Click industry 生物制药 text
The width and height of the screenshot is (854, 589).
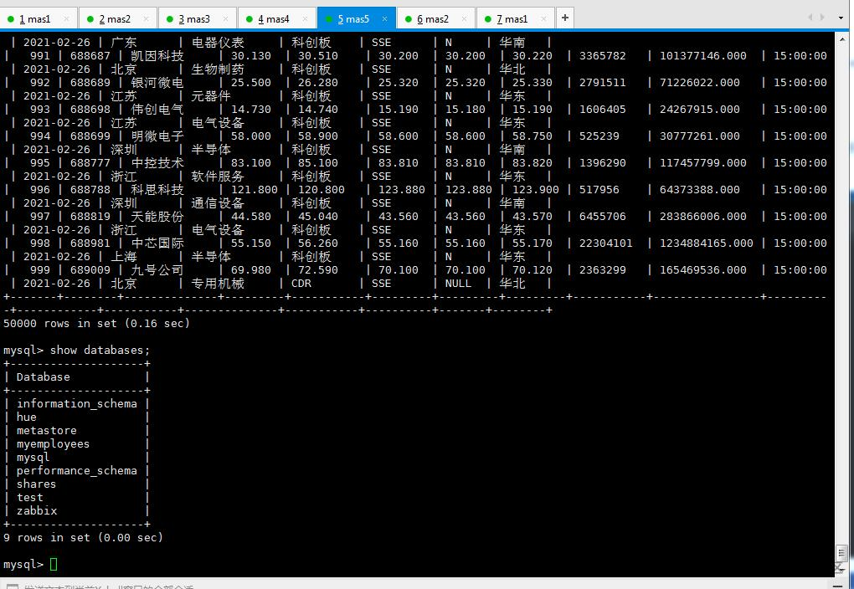point(218,69)
